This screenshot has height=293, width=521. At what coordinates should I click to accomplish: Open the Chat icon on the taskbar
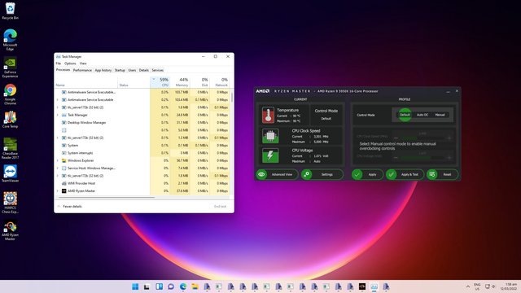coord(171,286)
